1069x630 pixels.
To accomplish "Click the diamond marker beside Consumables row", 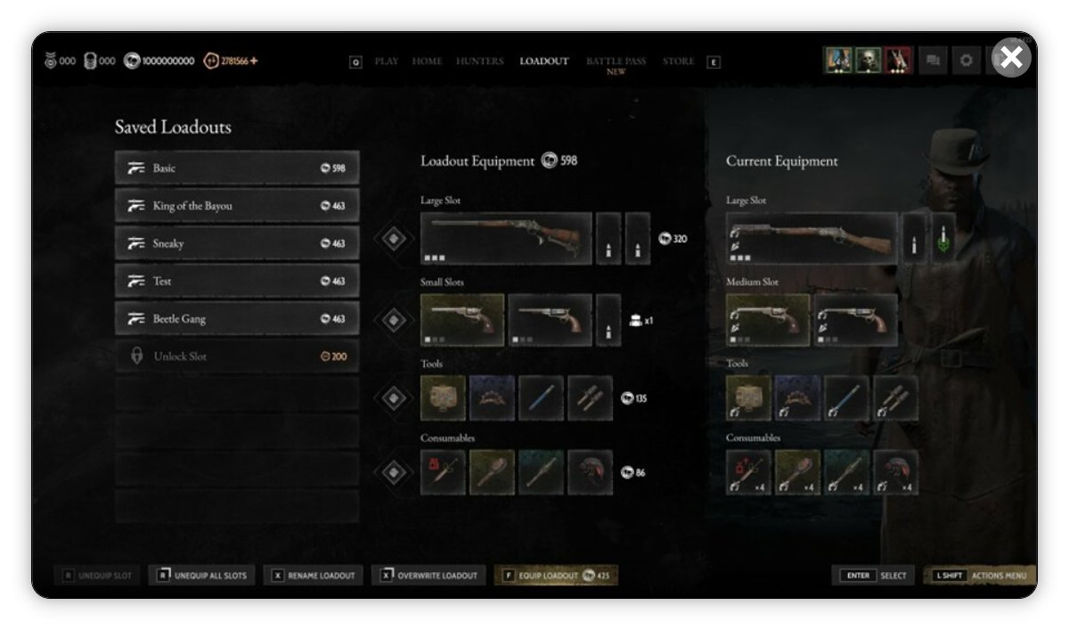I will (x=394, y=472).
